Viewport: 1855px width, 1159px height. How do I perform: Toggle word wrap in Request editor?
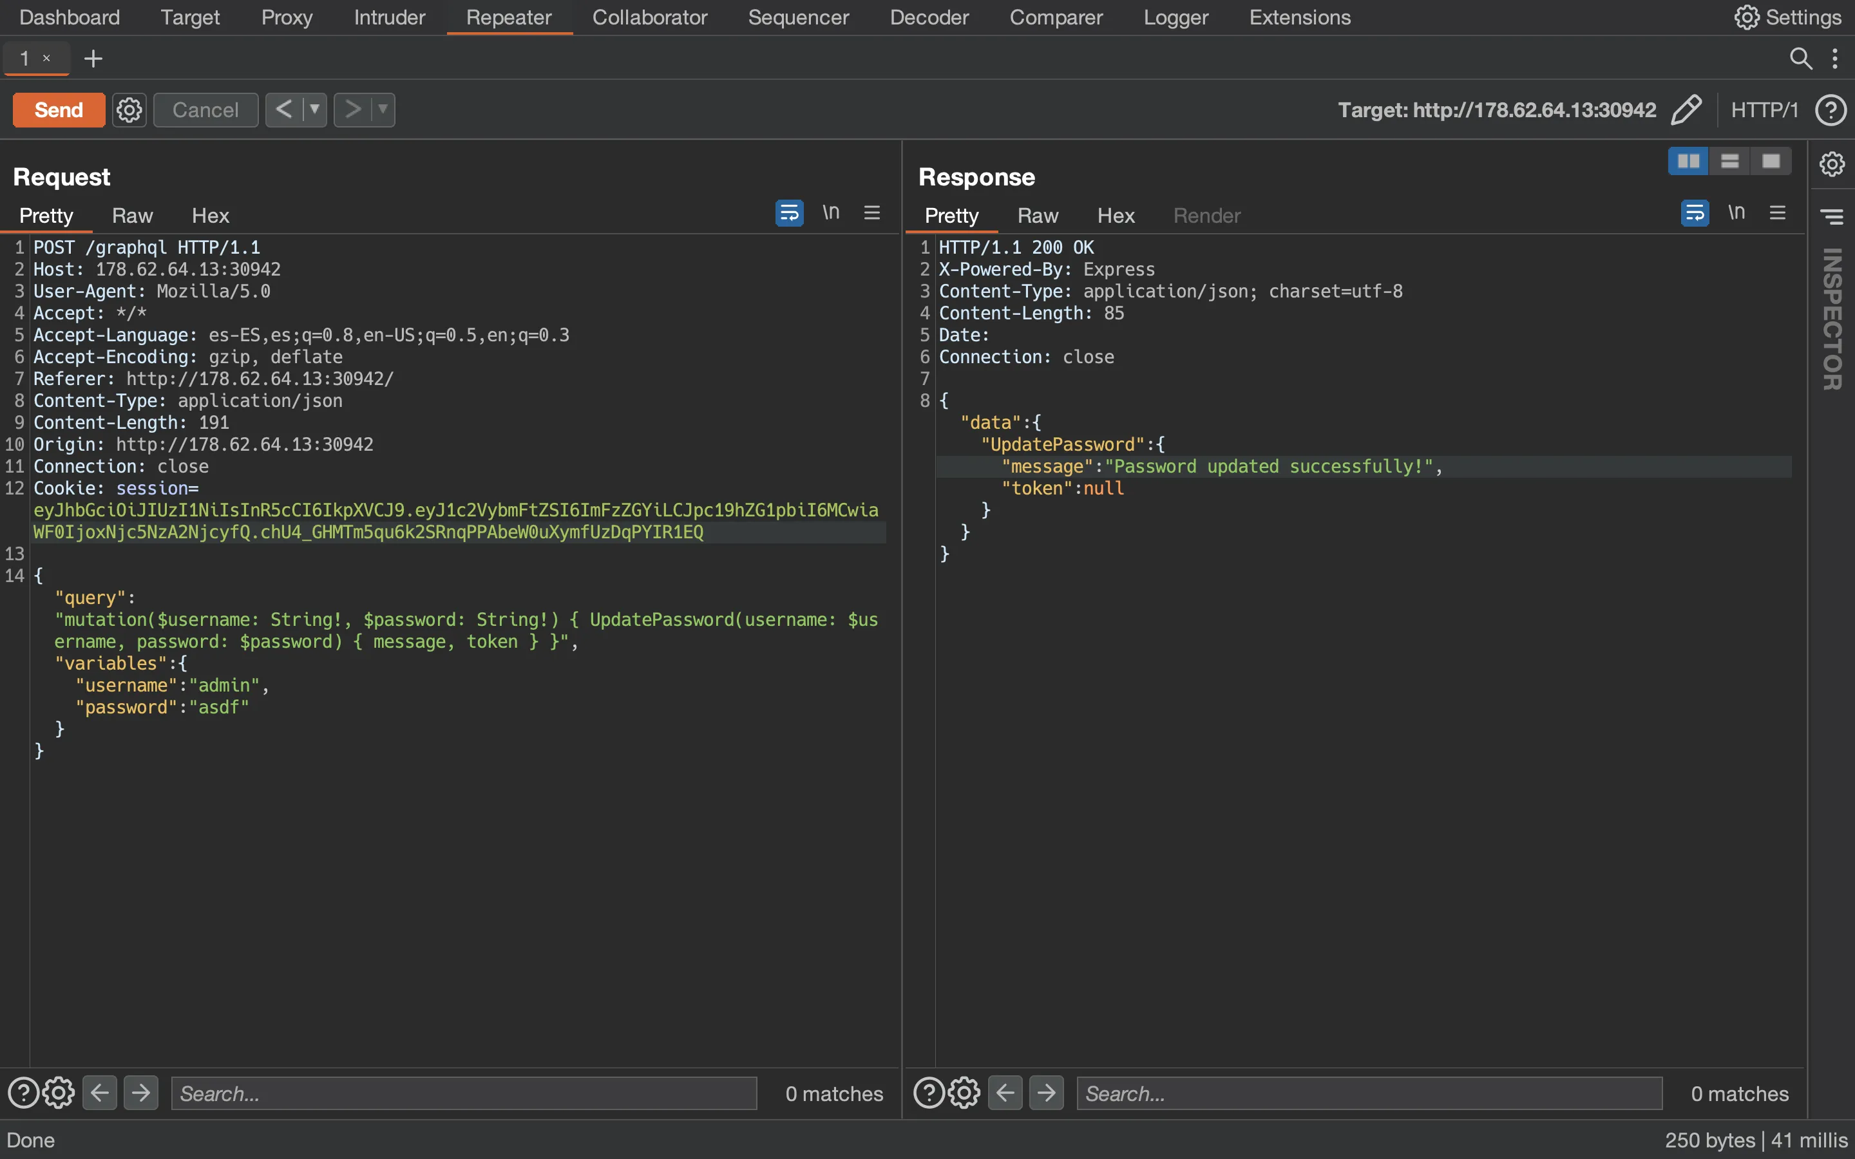pos(789,212)
